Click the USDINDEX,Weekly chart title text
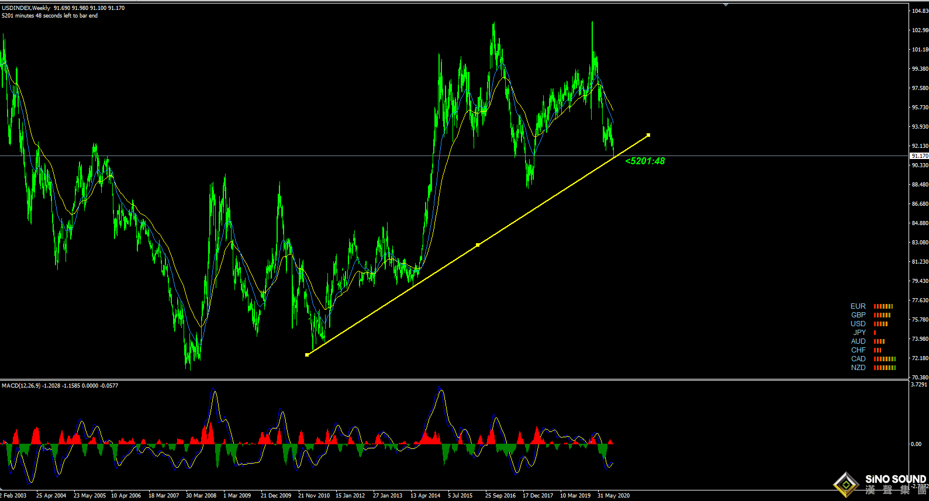 pos(26,8)
